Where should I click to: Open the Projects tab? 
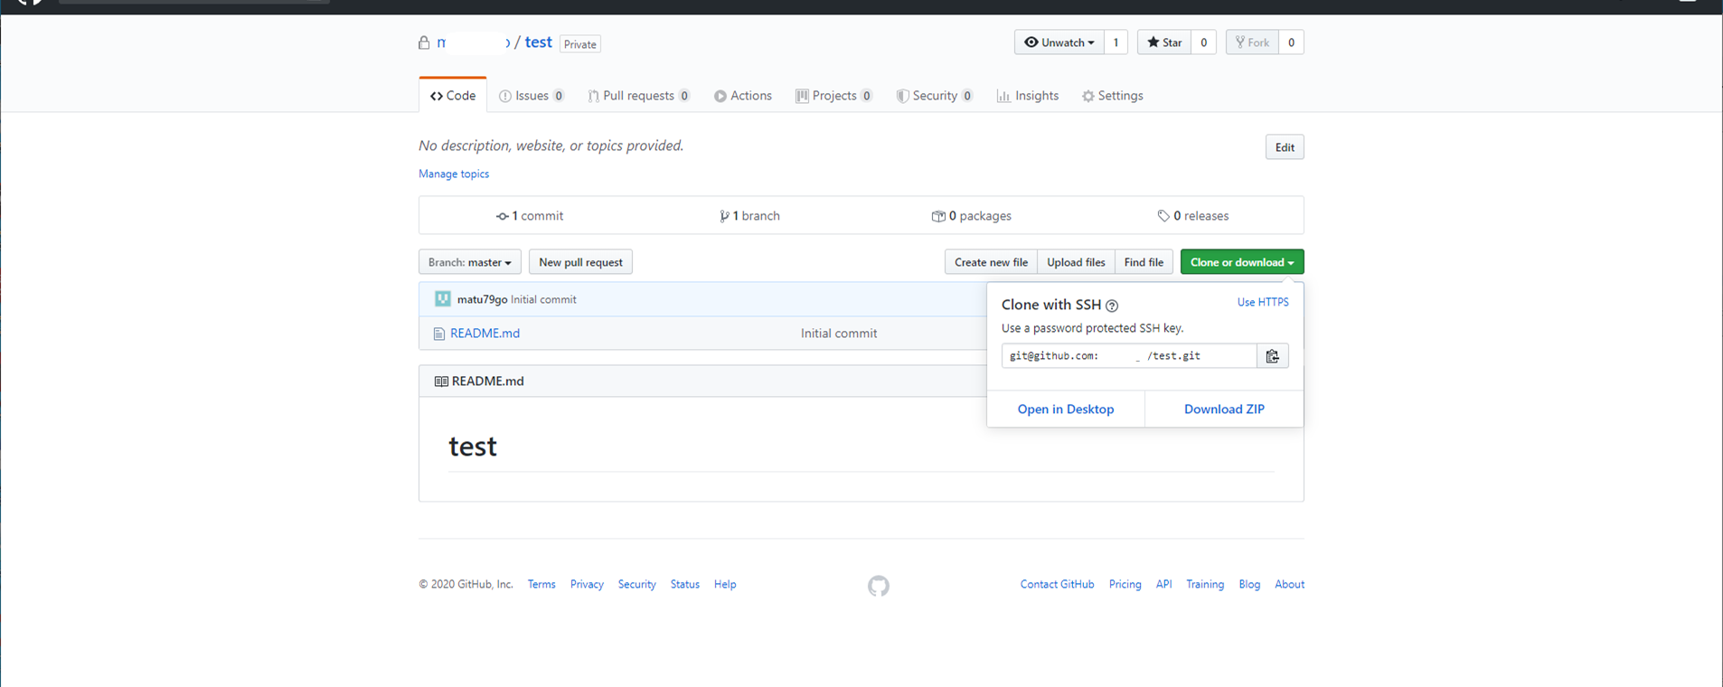tap(833, 96)
